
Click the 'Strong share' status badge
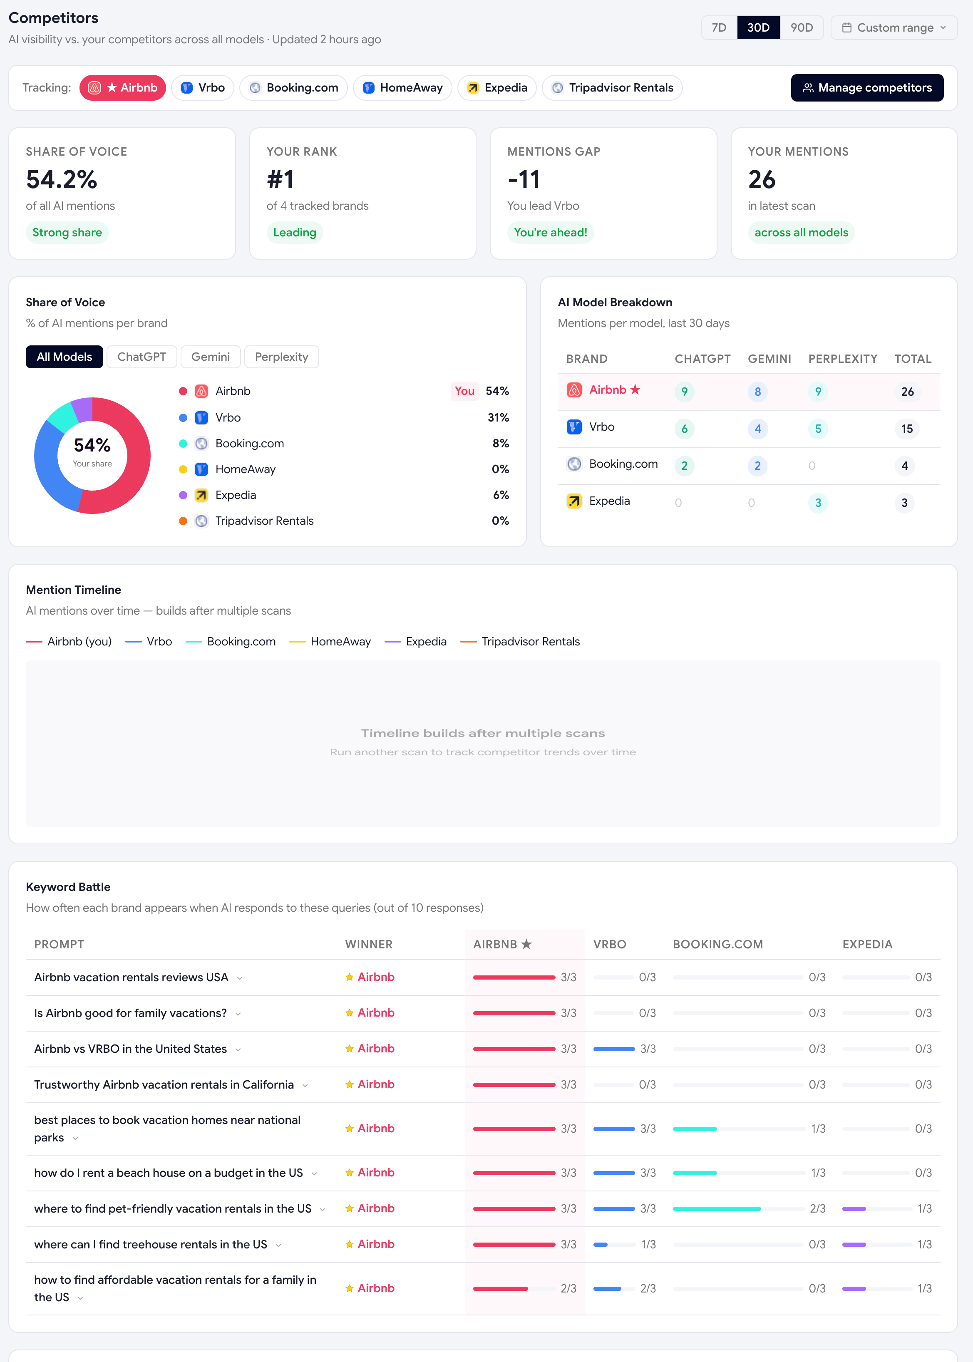click(x=67, y=232)
